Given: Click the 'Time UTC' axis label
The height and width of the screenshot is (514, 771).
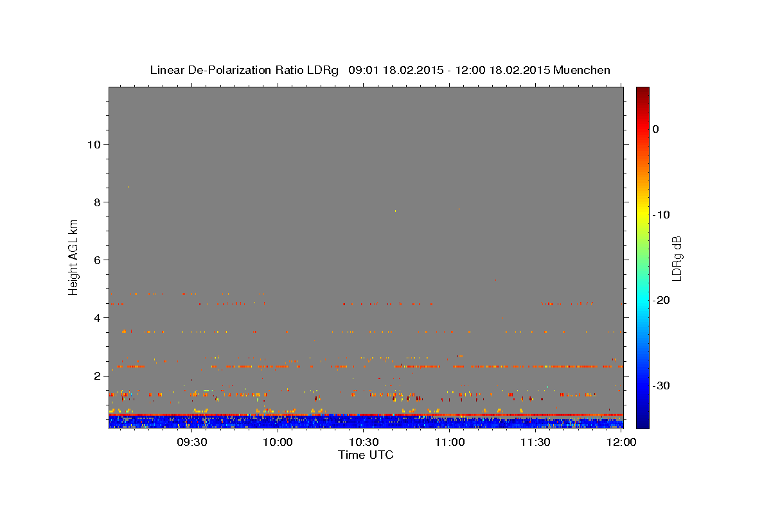Looking at the screenshot, I should [366, 455].
